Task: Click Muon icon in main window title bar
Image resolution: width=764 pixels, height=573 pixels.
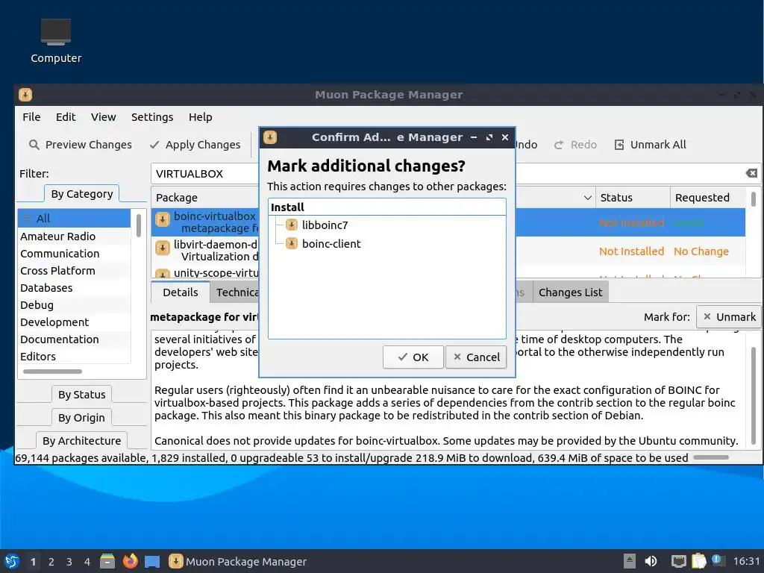Action: (25, 95)
